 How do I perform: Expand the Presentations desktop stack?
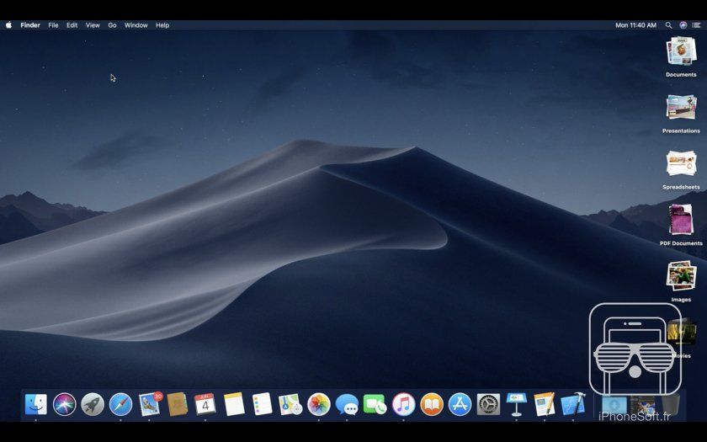point(681,108)
